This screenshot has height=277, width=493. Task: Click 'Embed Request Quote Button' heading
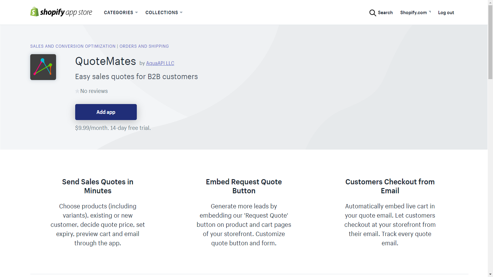244,186
